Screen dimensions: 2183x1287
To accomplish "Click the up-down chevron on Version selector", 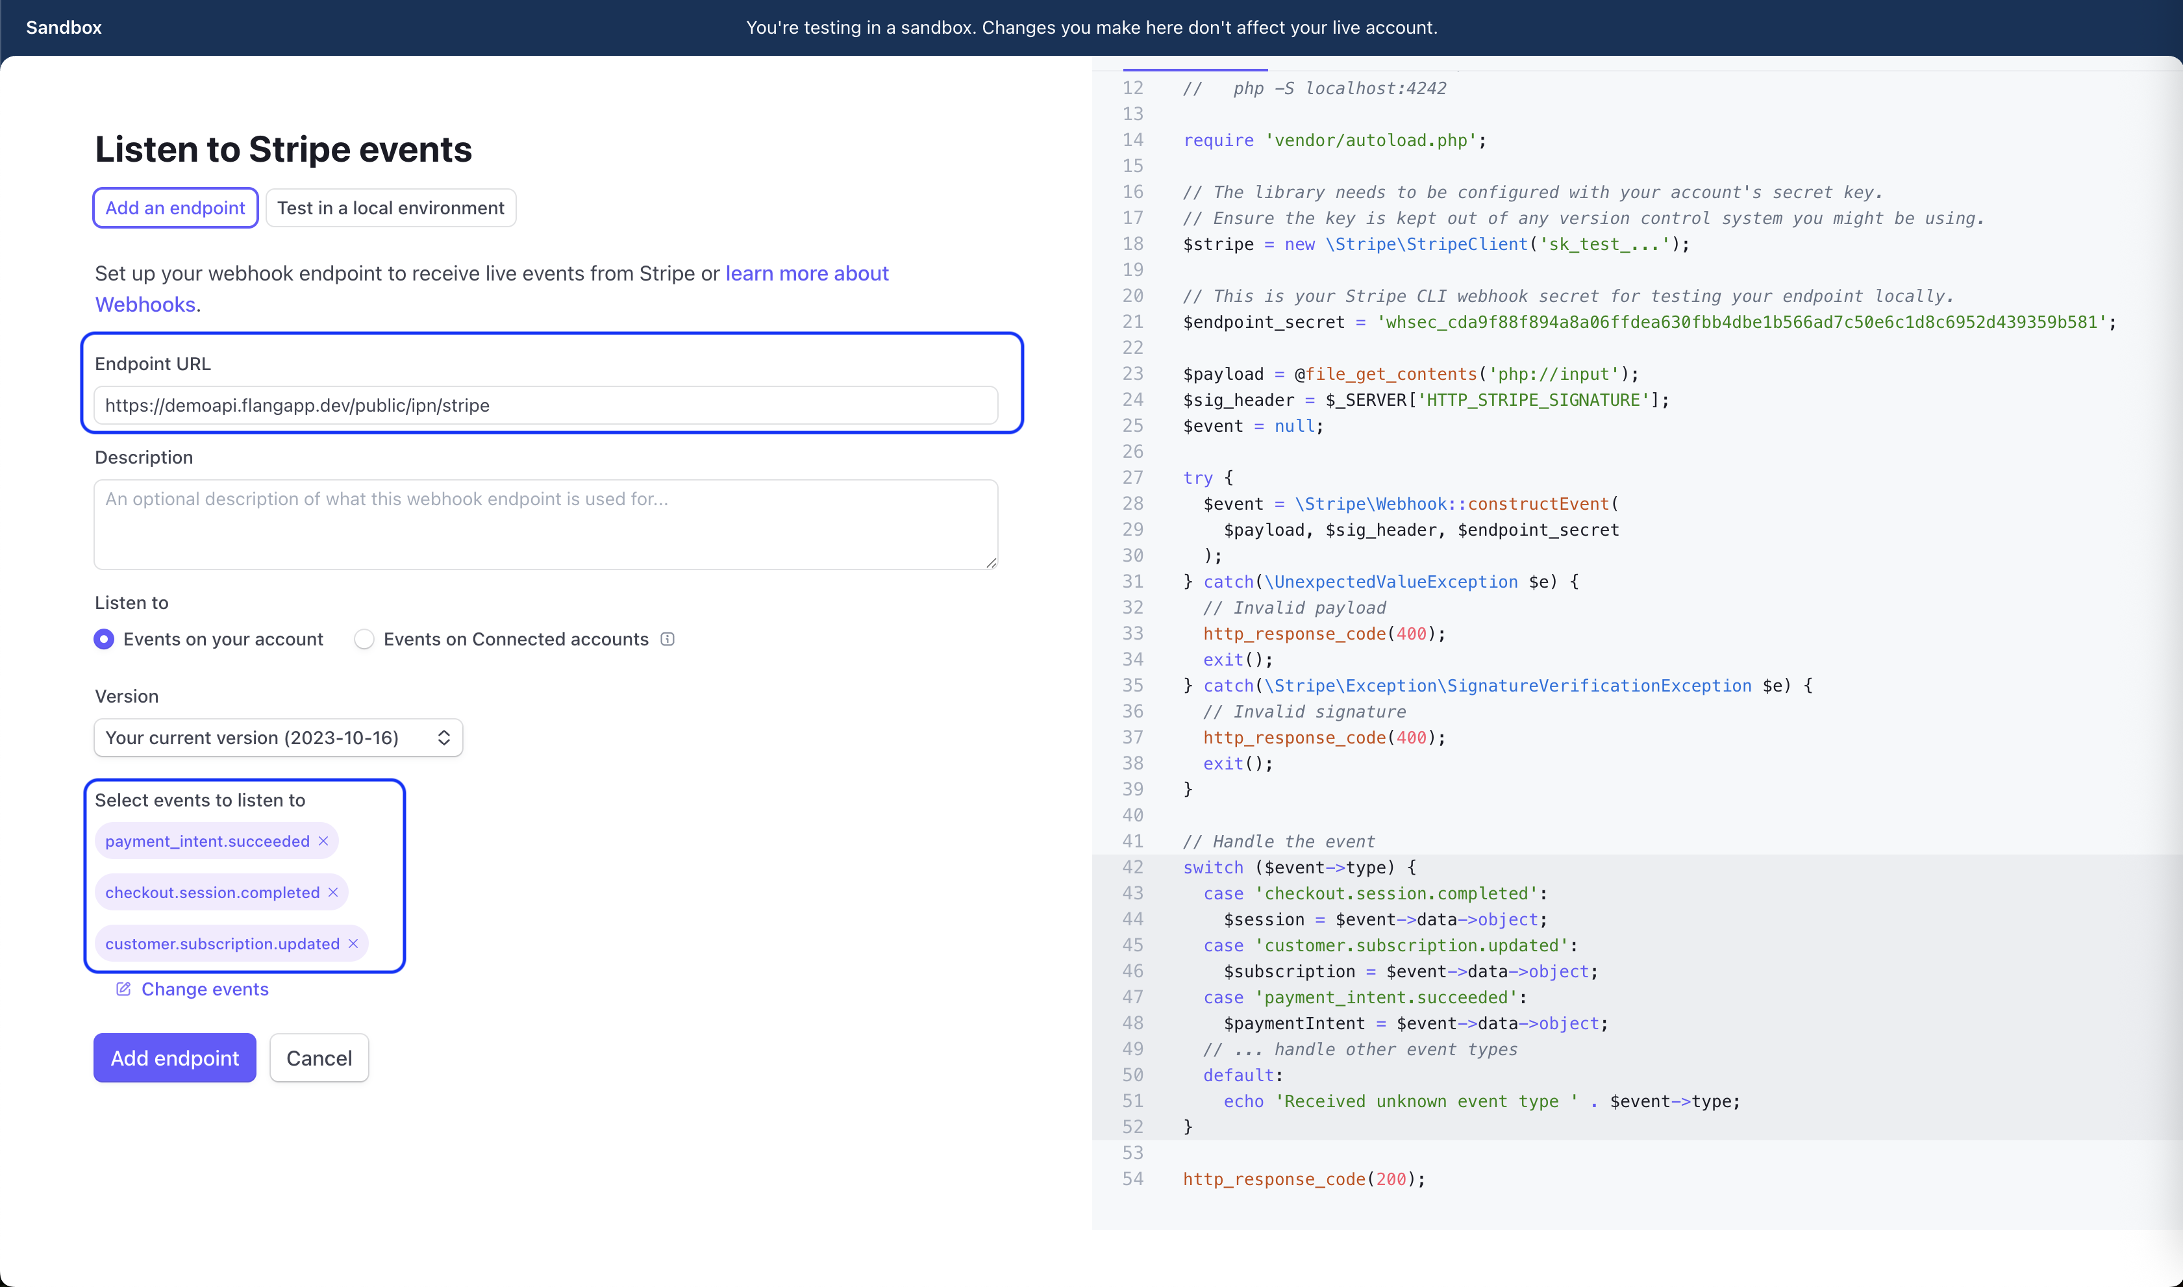I will click(444, 738).
